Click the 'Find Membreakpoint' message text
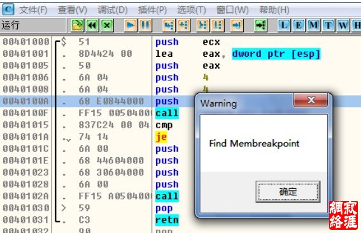The height and width of the screenshot is (233, 361). pyautogui.click(x=254, y=144)
